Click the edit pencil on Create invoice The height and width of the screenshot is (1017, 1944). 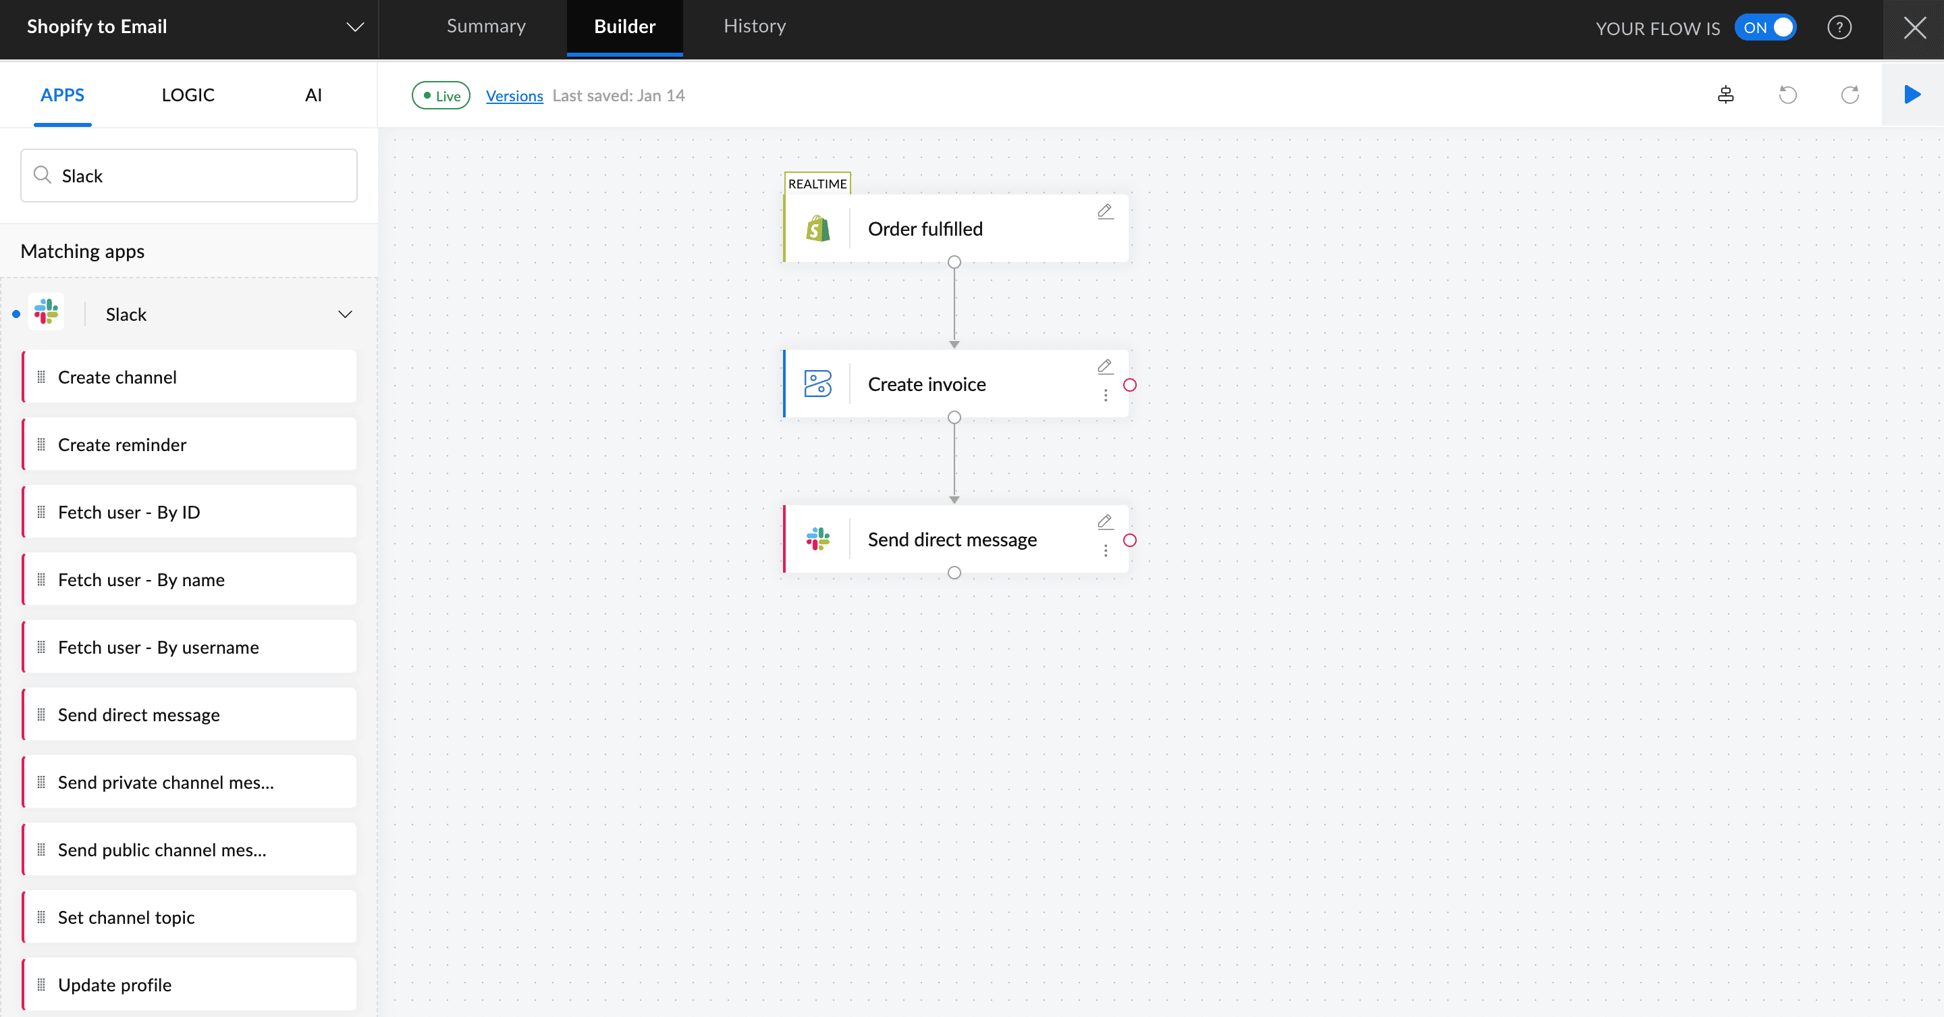(1105, 367)
